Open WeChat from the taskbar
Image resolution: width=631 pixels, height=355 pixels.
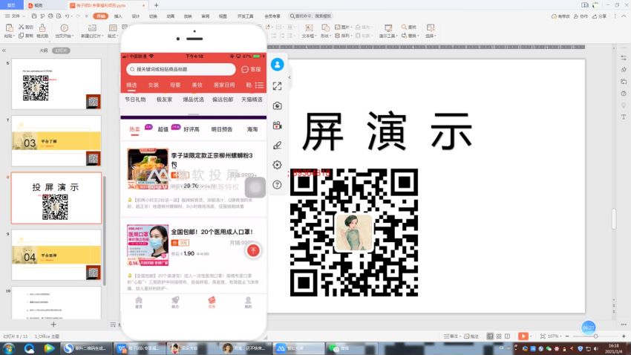350,348
